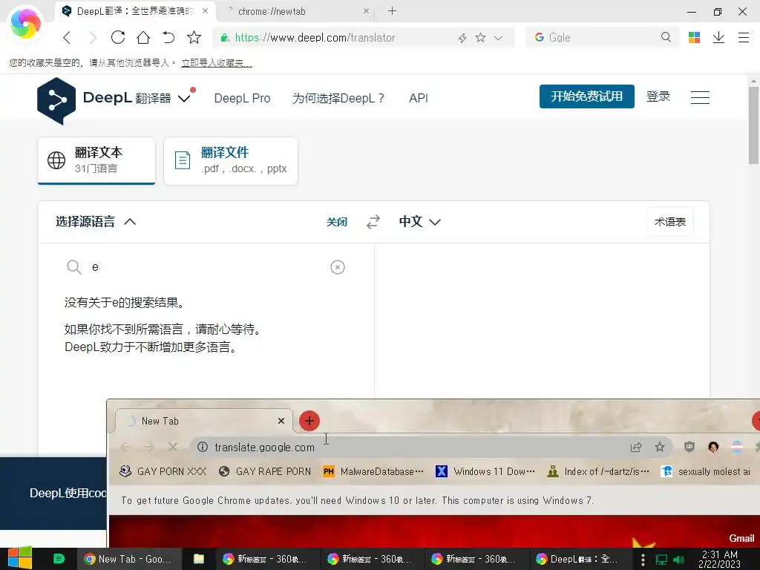Click the import favorites link
The width and height of the screenshot is (760, 570).
(216, 63)
